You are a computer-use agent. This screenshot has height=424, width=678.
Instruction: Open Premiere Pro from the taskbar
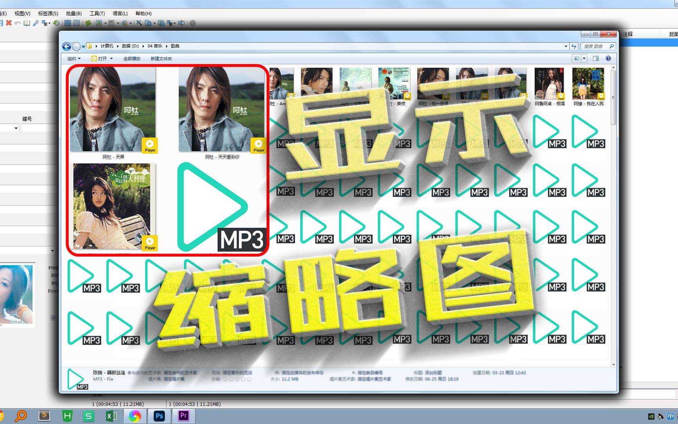click(183, 416)
